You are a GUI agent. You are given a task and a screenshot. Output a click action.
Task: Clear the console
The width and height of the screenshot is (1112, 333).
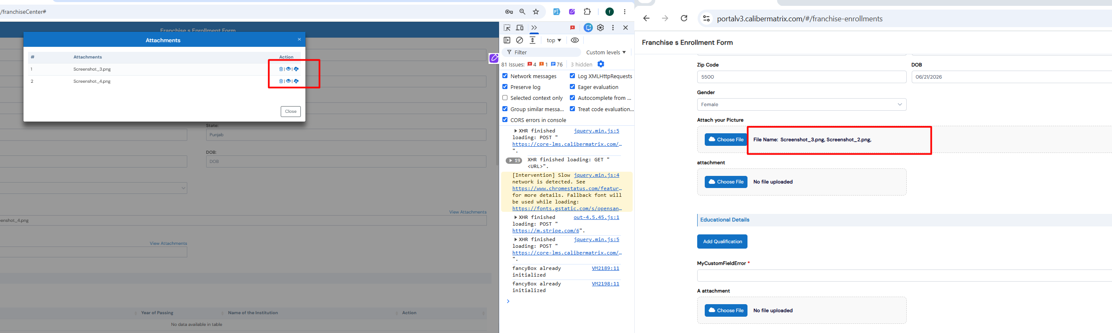point(520,40)
